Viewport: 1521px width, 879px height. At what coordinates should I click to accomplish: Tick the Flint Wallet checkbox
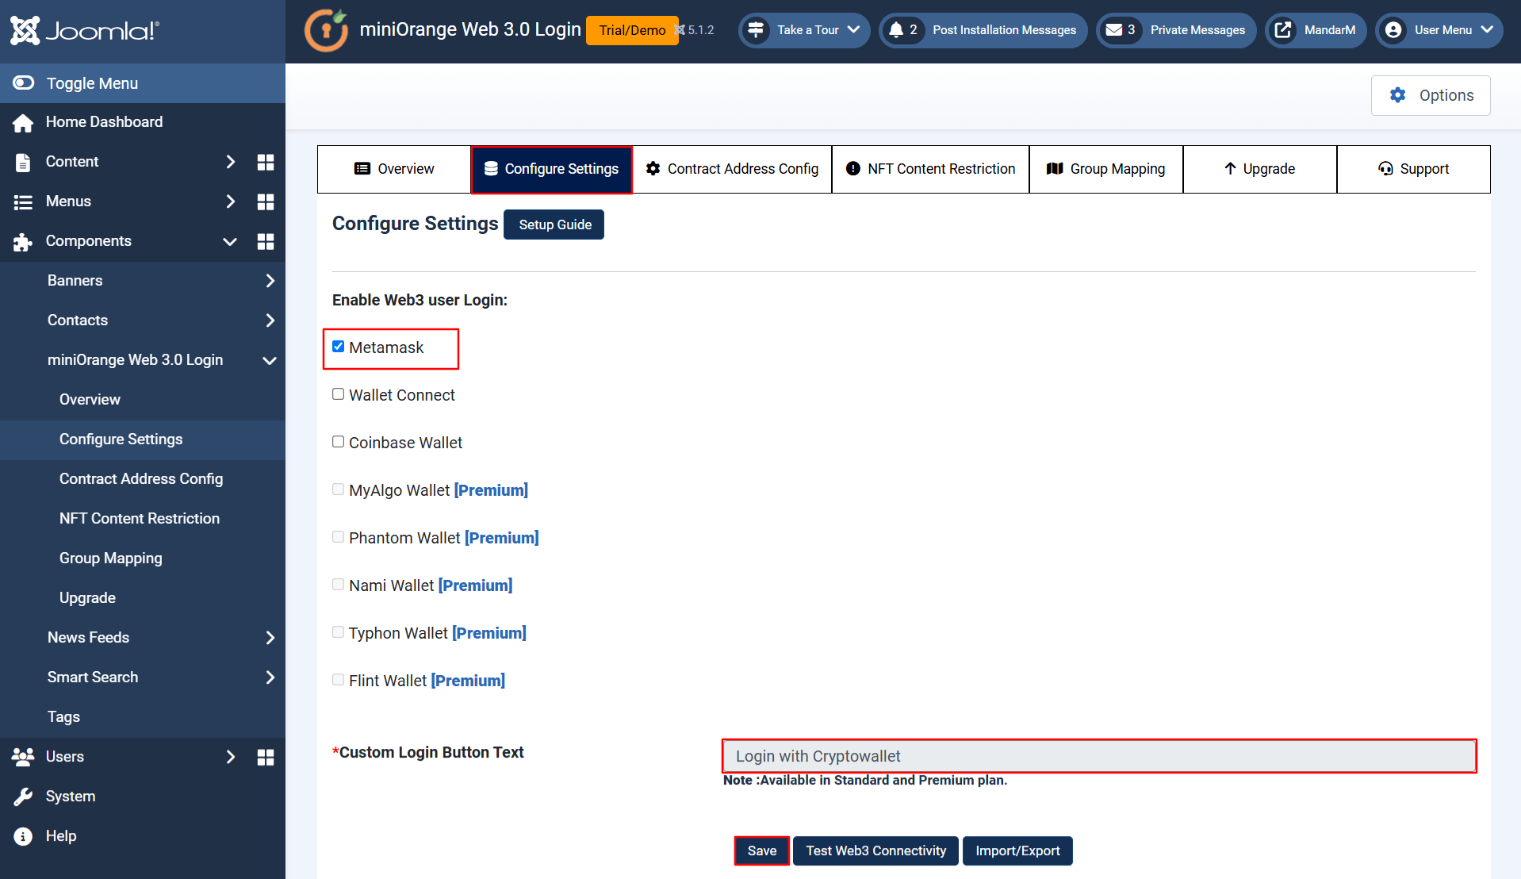click(x=339, y=680)
